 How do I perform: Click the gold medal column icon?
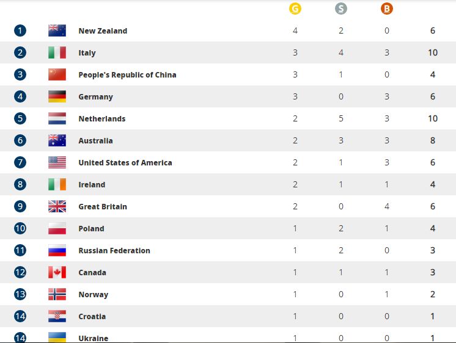tap(295, 9)
